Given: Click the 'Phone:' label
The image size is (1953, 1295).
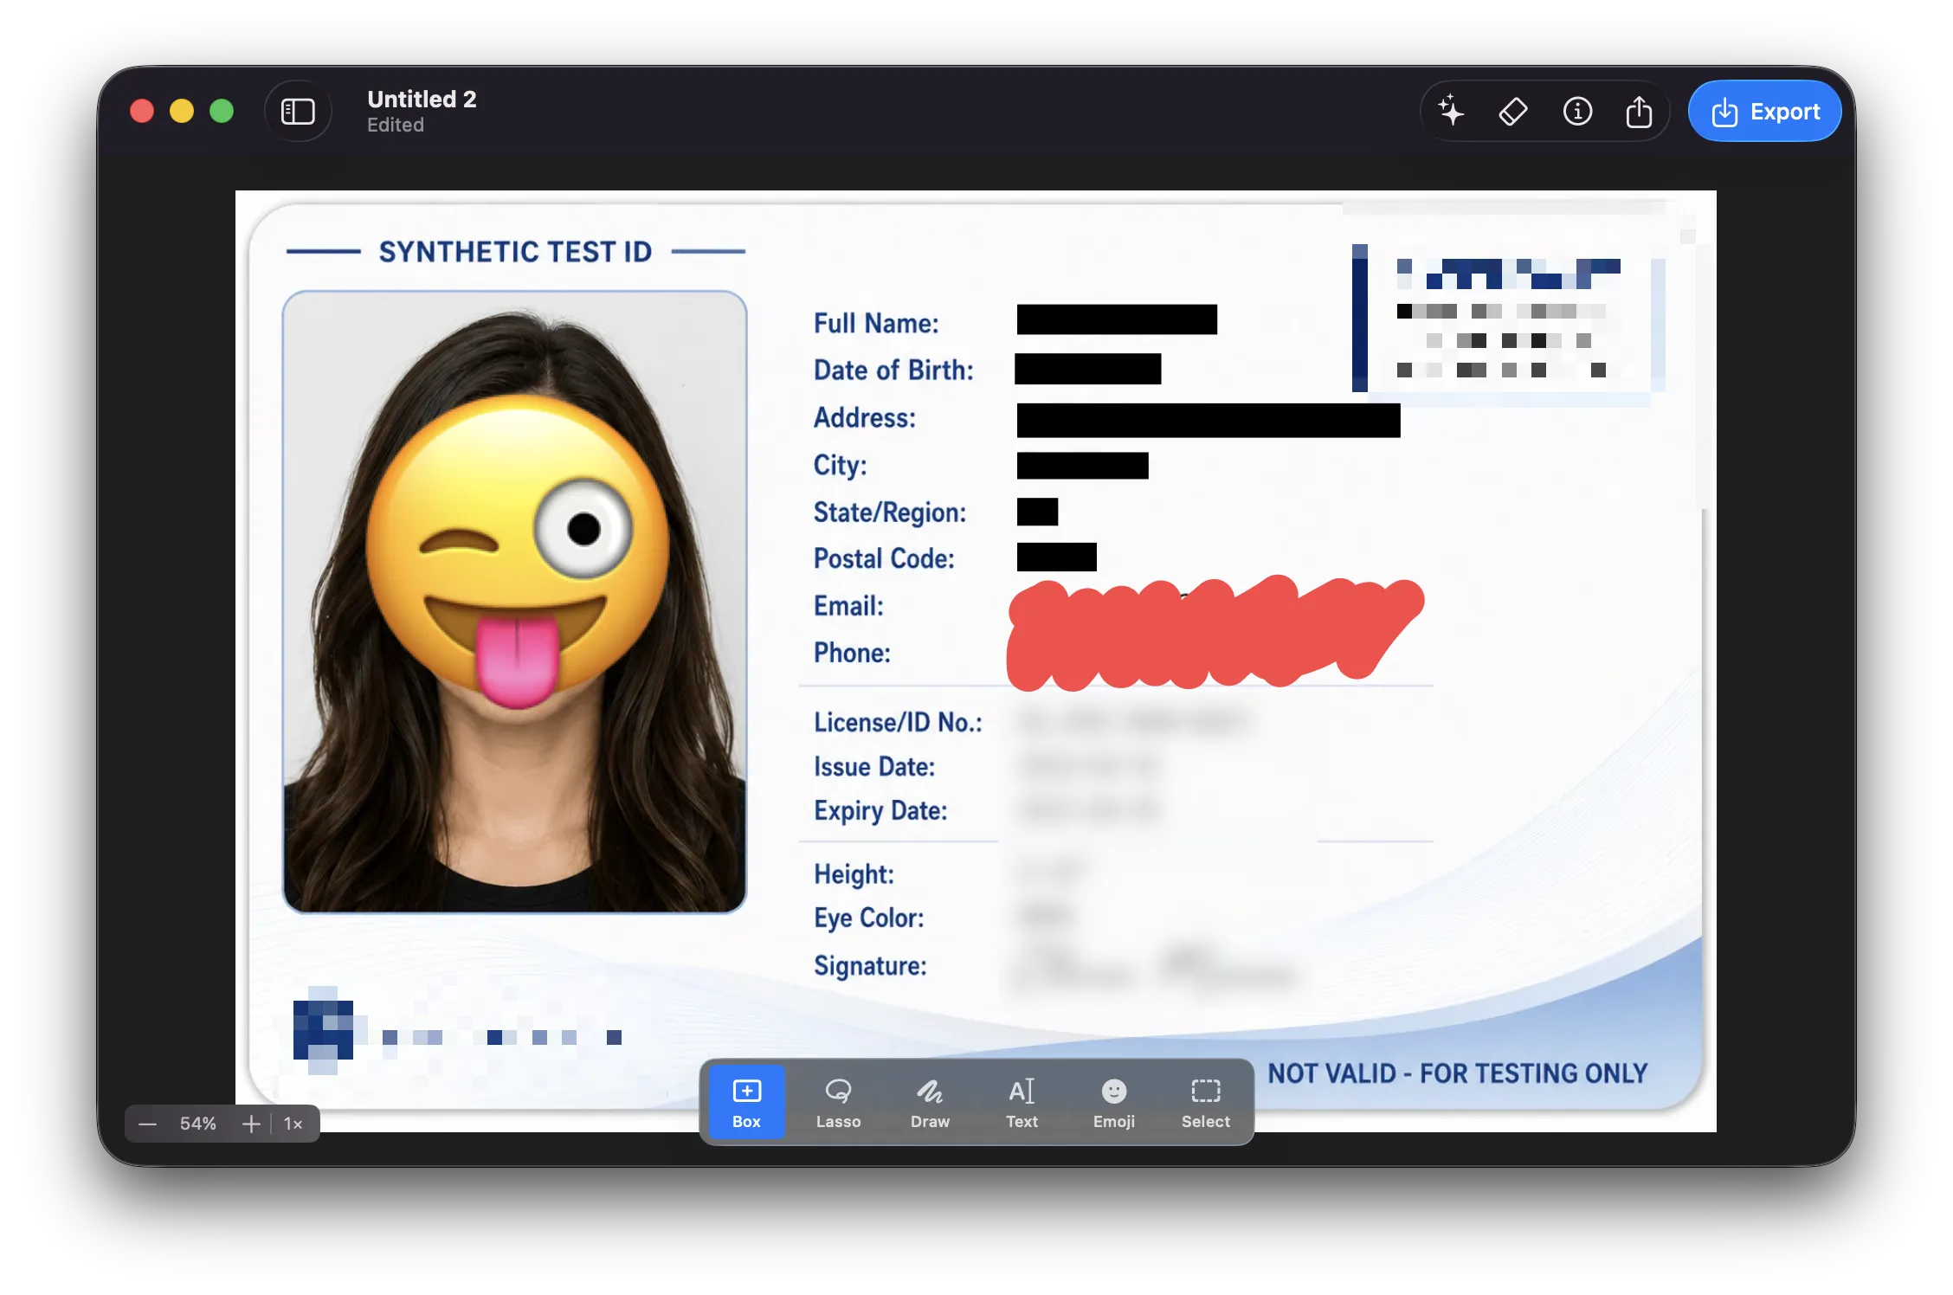Looking at the screenshot, I should pos(852,653).
